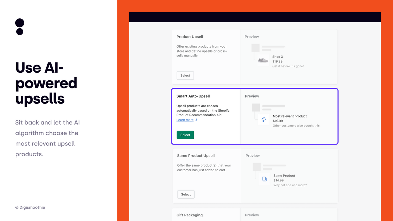This screenshot has height=221, width=393.
Task: Click the external link icon beside Learn more
Action: [x=196, y=120]
